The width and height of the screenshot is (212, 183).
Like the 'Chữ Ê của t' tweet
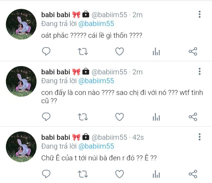pyautogui.click(x=120, y=174)
